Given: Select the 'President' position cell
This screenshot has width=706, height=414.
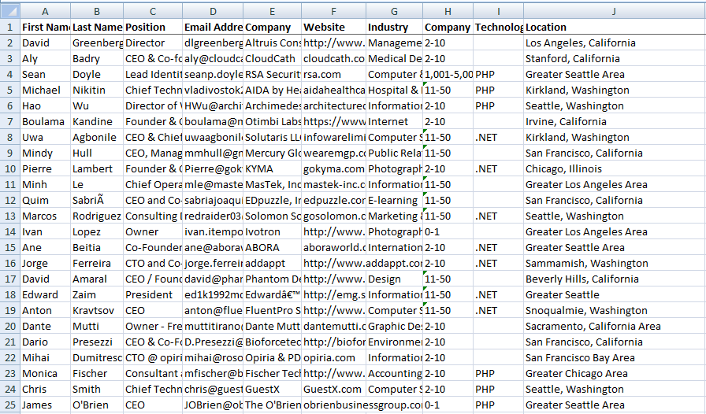Looking at the screenshot, I should click(x=153, y=294).
